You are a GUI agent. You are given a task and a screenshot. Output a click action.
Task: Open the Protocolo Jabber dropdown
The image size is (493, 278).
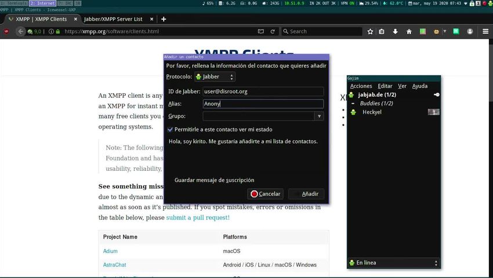[215, 76]
